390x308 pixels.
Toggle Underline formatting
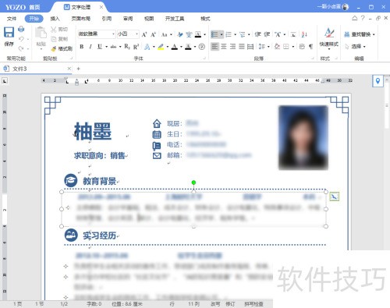(x=100, y=47)
